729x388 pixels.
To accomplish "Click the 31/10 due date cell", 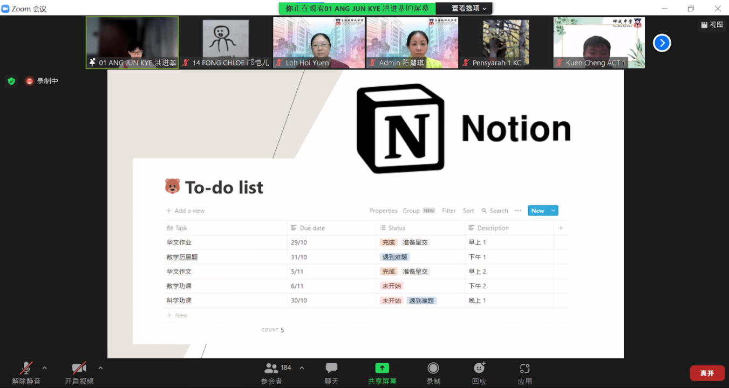I will [331, 257].
